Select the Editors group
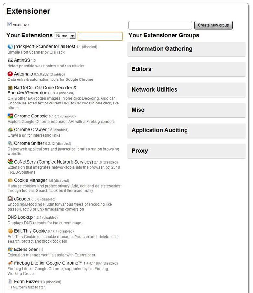This screenshot has width=253, height=293. [187, 69]
